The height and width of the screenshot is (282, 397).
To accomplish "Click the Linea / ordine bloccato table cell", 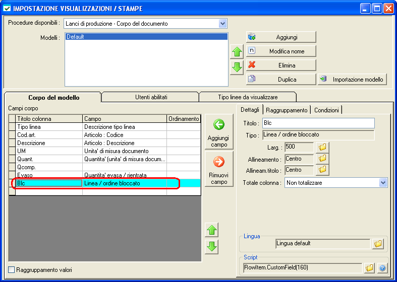I will pyautogui.click(x=125, y=183).
